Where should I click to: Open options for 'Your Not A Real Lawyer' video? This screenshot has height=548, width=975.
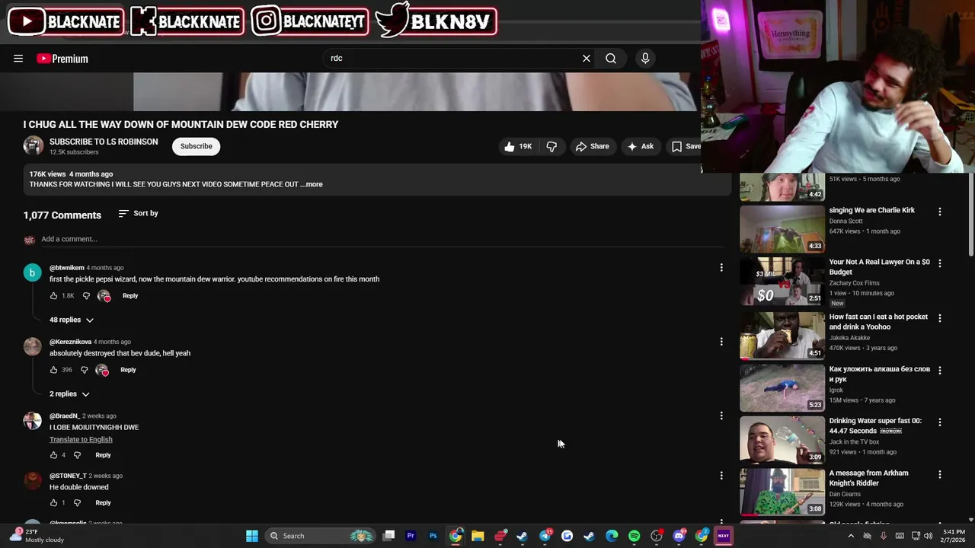click(x=939, y=263)
